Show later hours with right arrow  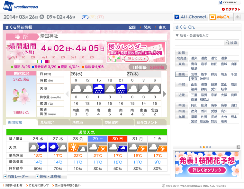tap(165, 94)
